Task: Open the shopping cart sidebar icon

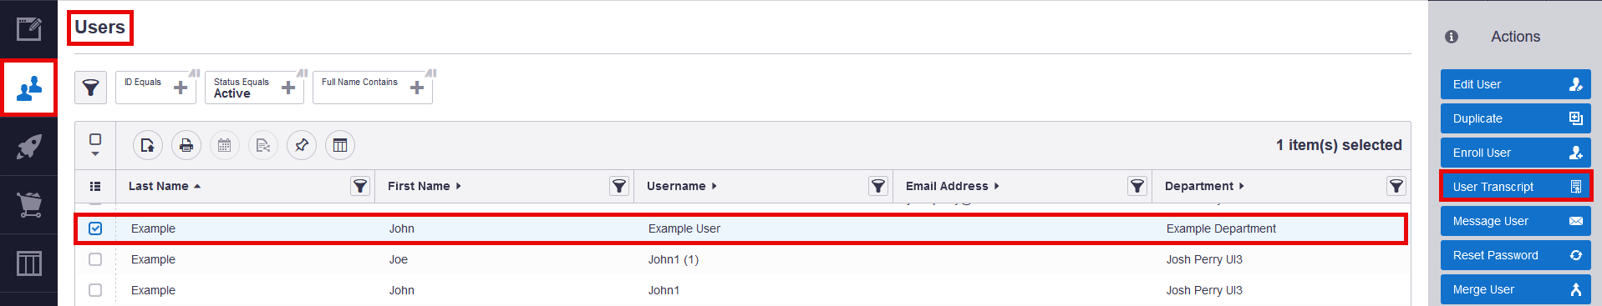Action: coord(29,204)
